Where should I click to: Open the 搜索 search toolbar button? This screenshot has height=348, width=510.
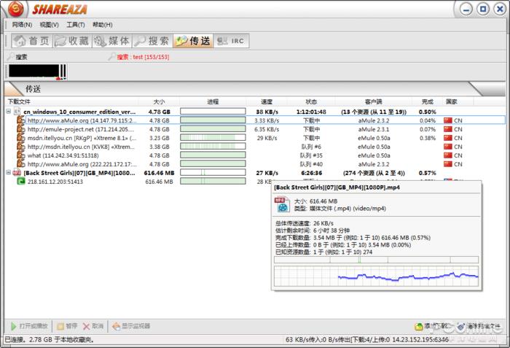(x=152, y=41)
